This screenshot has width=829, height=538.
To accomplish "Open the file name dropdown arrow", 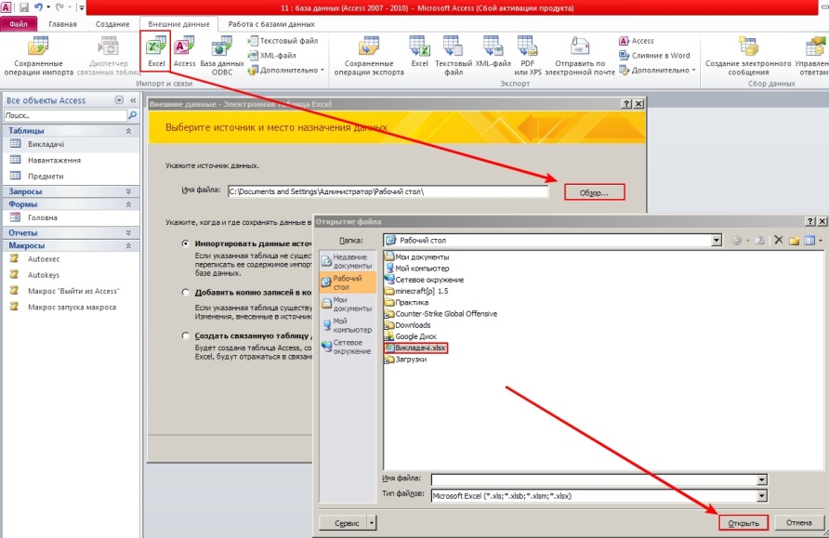I will click(x=761, y=479).
